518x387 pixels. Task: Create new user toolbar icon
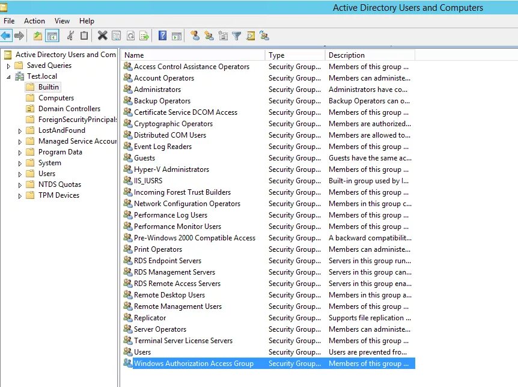[195, 35]
